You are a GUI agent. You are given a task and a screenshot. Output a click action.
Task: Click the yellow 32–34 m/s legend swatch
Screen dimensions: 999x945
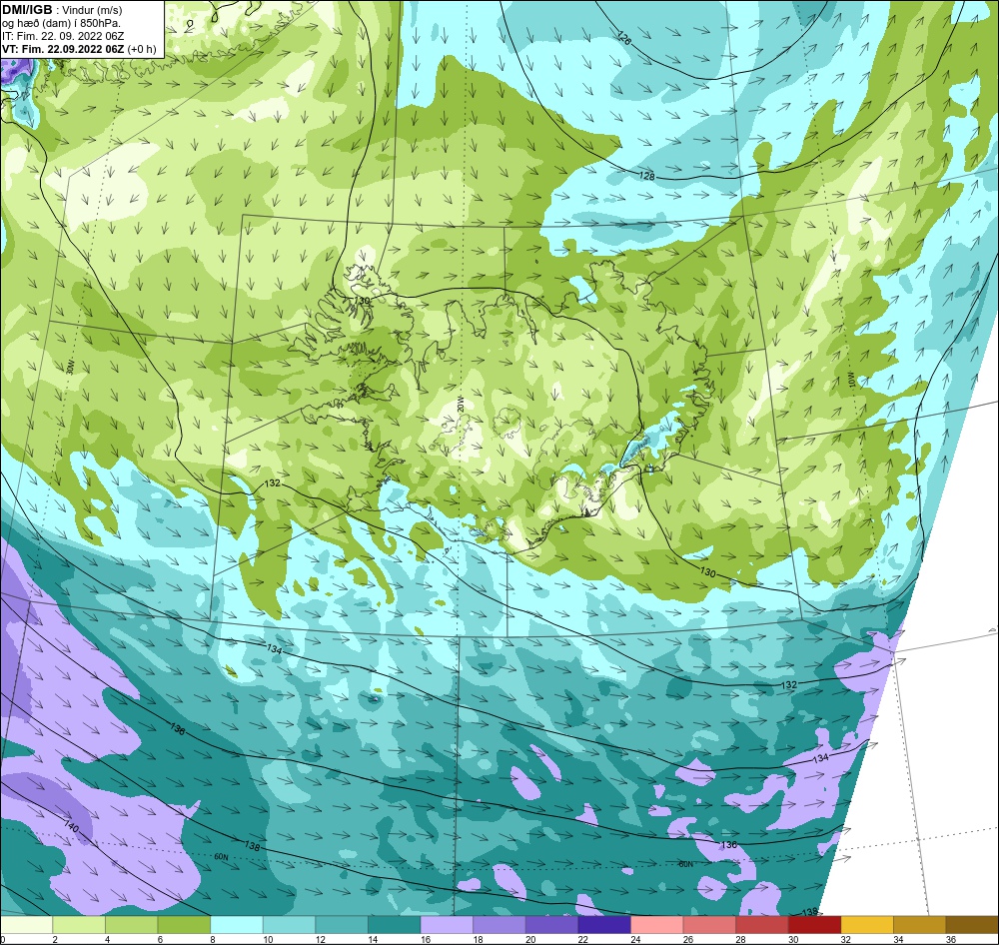click(868, 925)
